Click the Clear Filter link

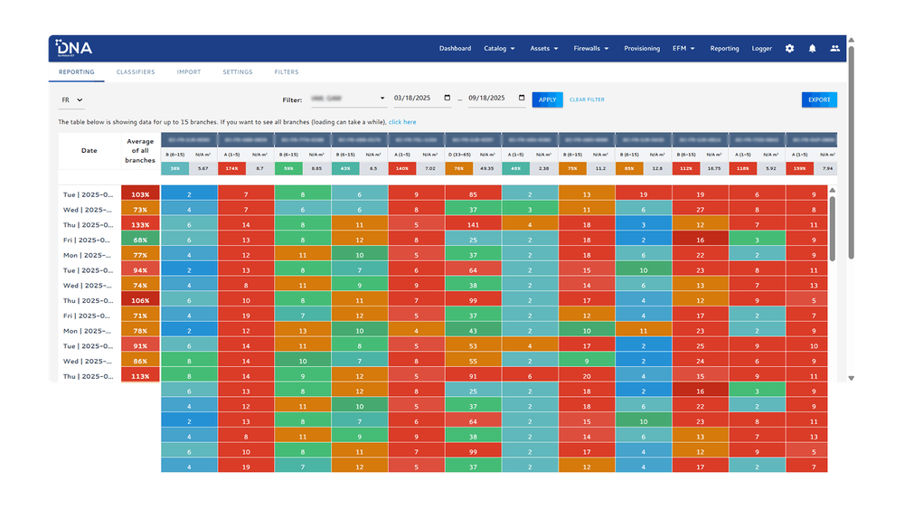(x=587, y=99)
